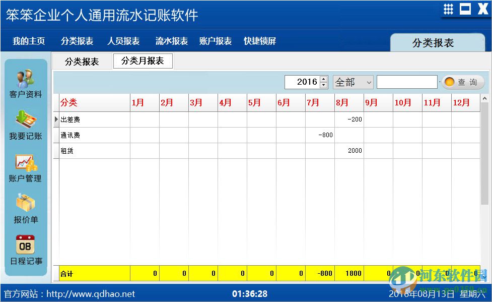Open the 客户资料 (customer info) panel

(x=25, y=83)
